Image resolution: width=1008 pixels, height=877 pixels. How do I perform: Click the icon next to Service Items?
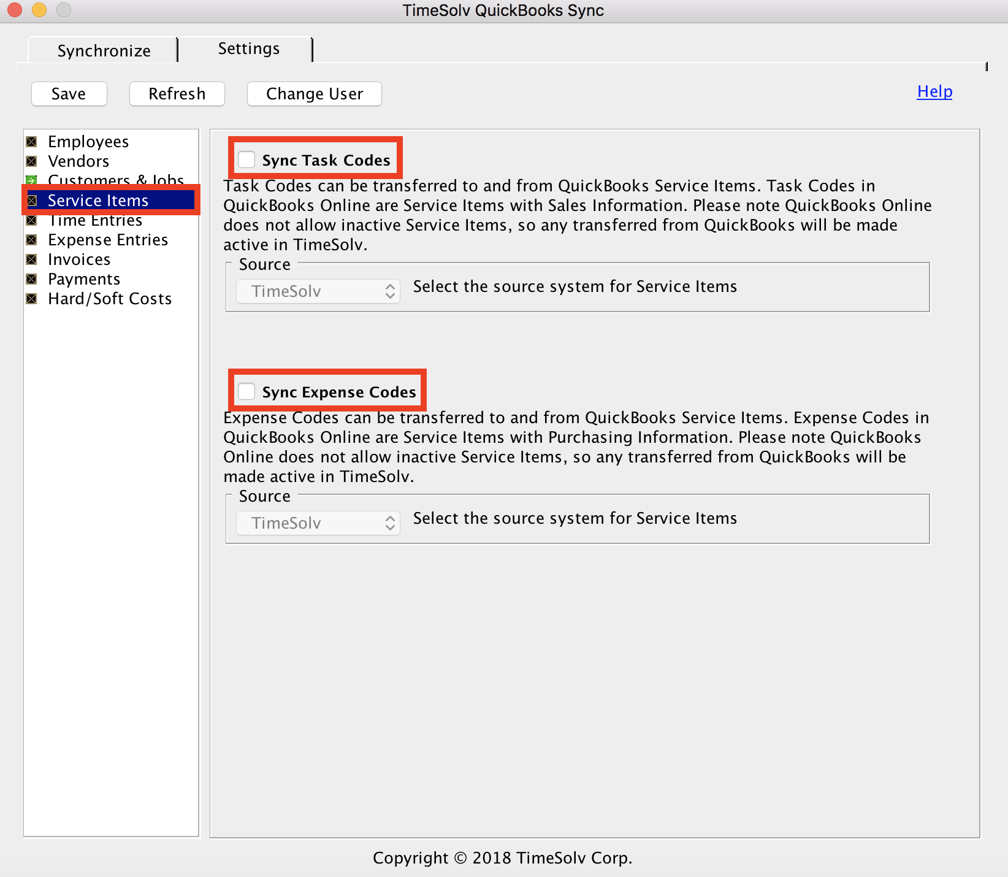point(33,201)
